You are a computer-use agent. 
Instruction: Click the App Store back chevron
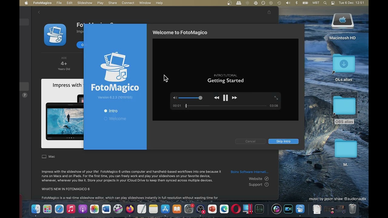(39, 12)
